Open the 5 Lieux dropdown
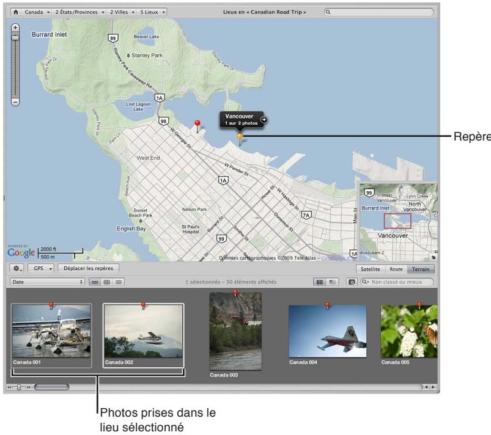This screenshot has width=491, height=435. [152, 12]
